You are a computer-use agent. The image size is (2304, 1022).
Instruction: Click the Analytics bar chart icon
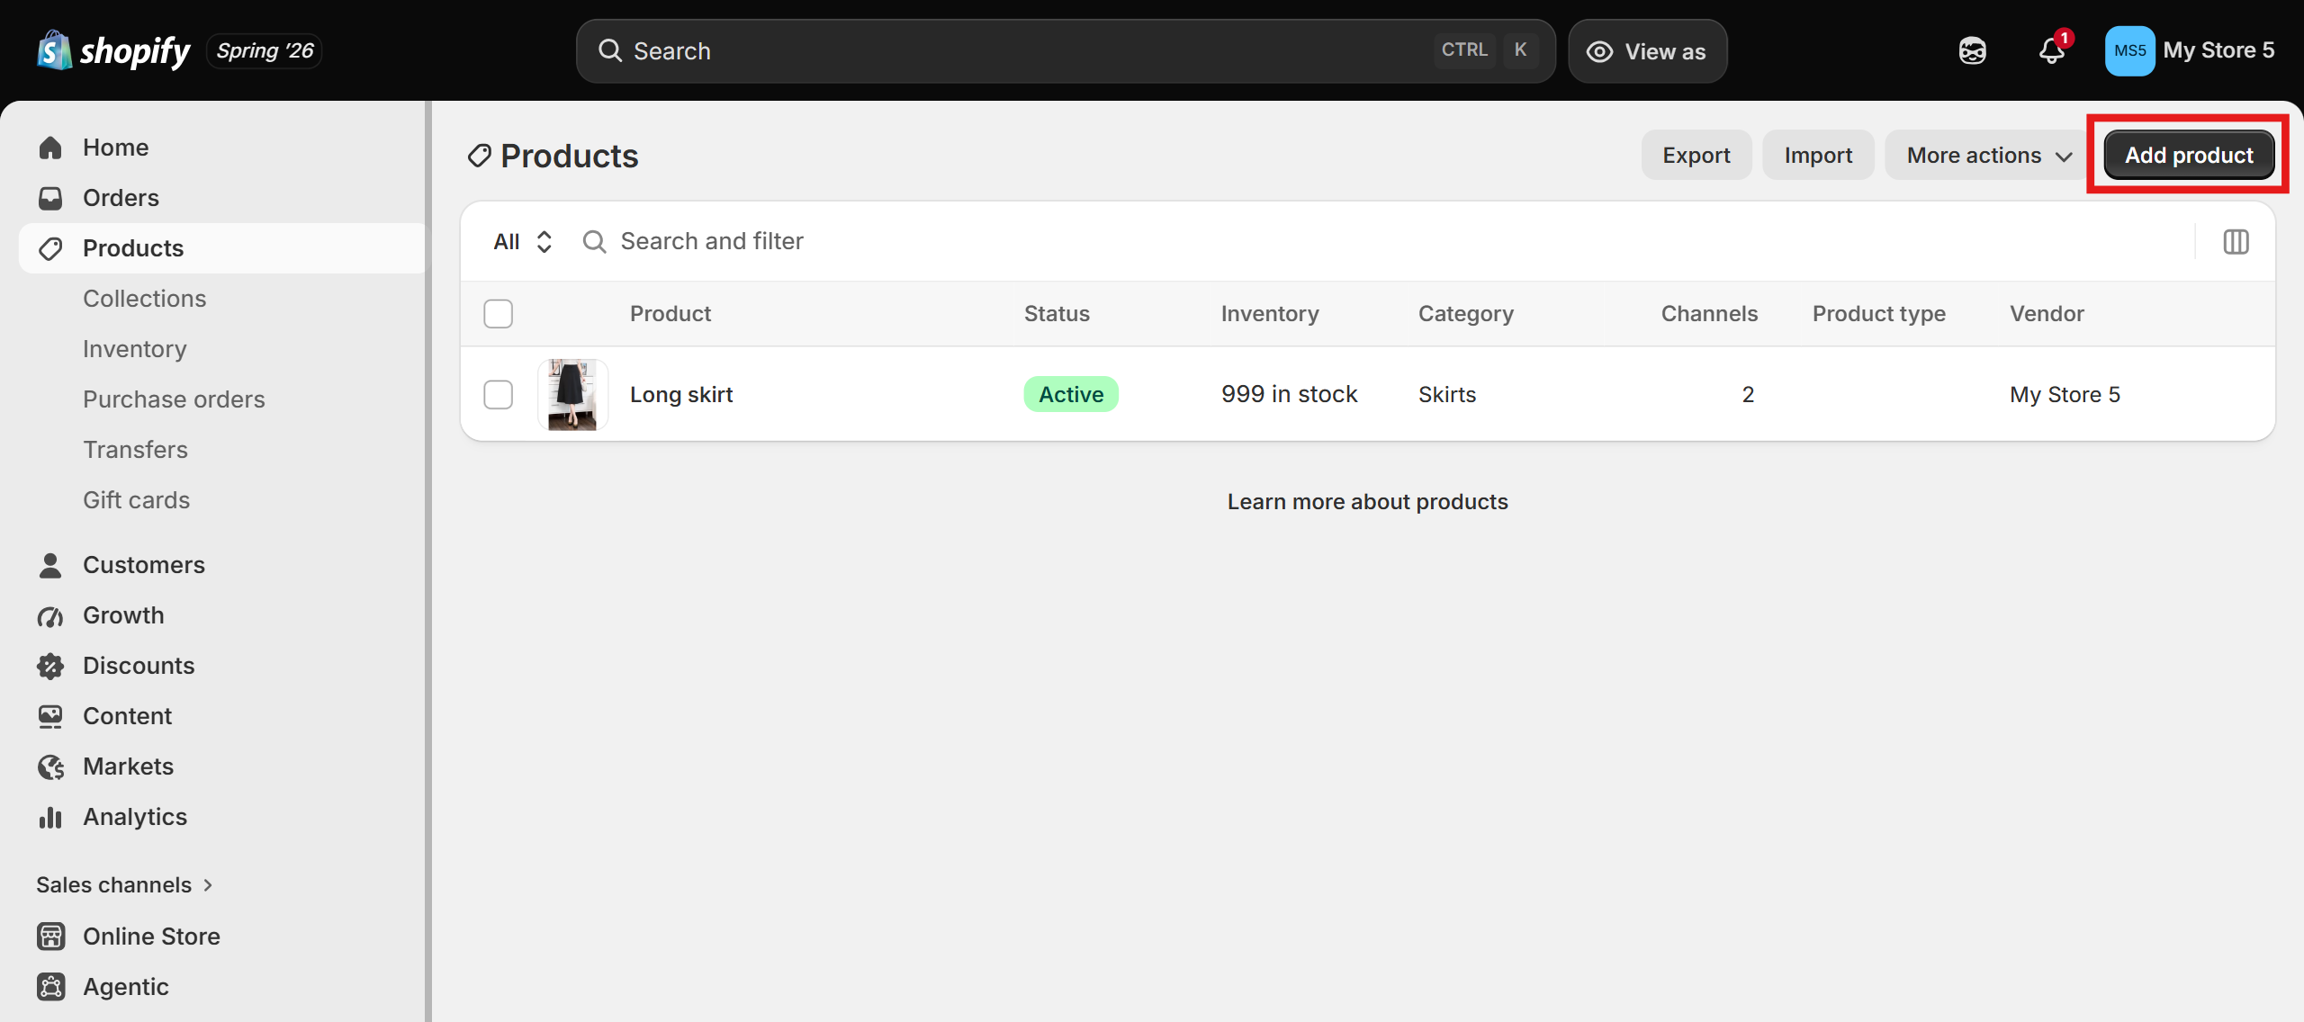(50, 817)
